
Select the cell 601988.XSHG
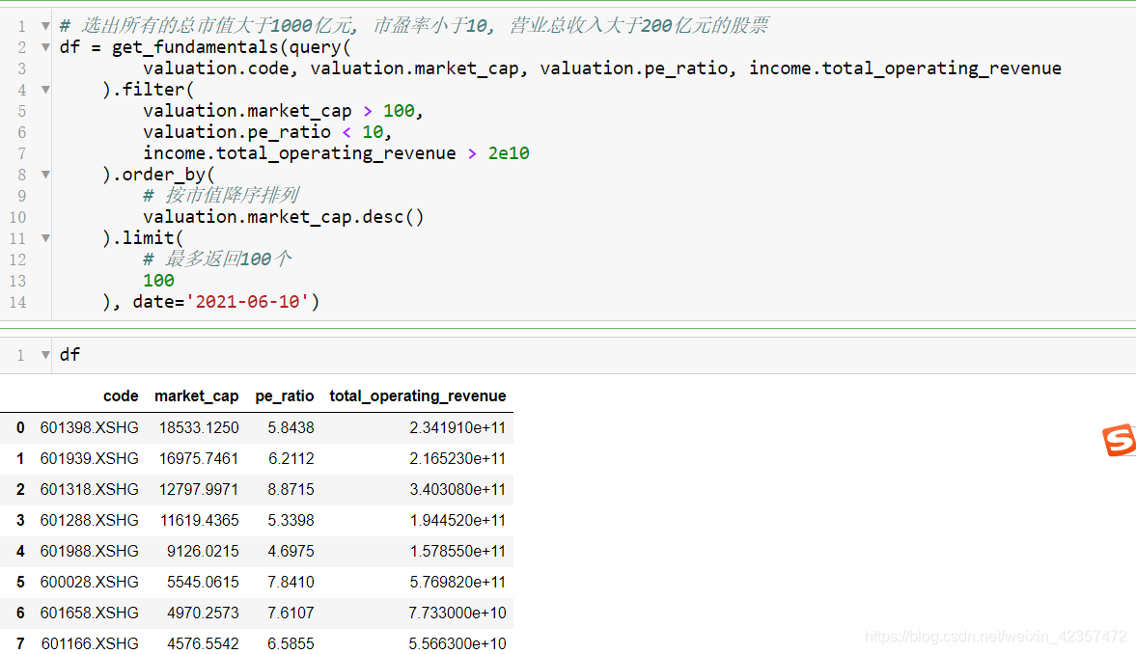pyautogui.click(x=89, y=551)
